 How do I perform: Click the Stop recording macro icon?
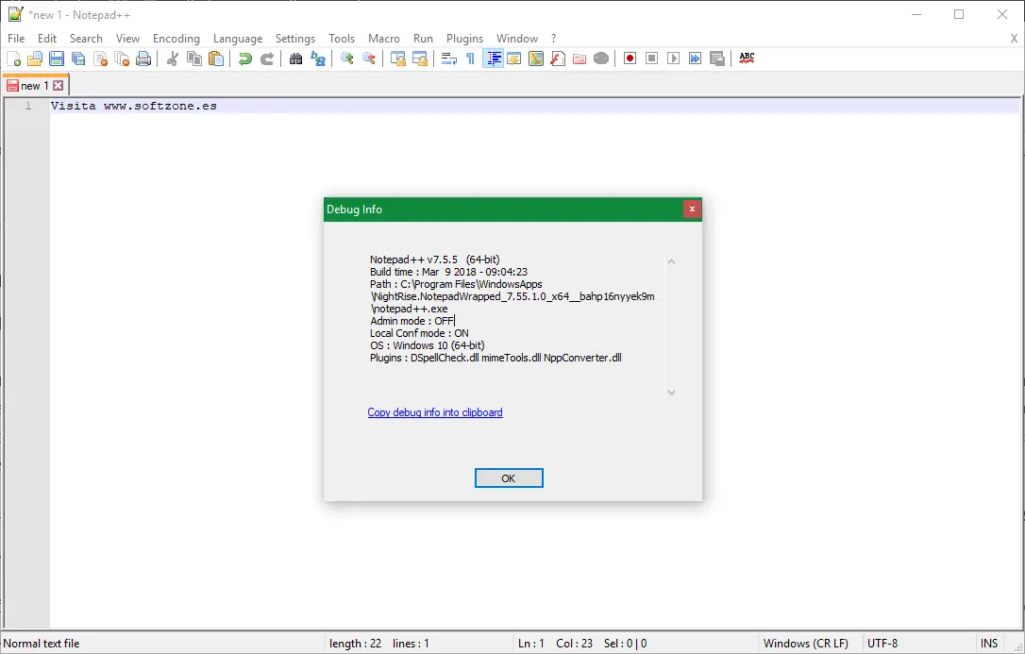(652, 59)
